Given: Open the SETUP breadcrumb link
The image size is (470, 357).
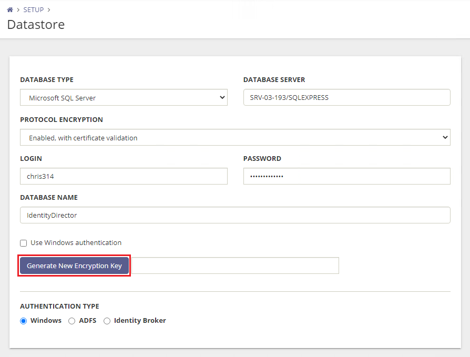Looking at the screenshot, I should (34, 10).
